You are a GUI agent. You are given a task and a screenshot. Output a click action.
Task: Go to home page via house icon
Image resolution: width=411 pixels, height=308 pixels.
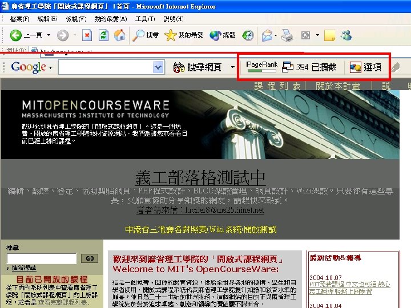pos(119,35)
